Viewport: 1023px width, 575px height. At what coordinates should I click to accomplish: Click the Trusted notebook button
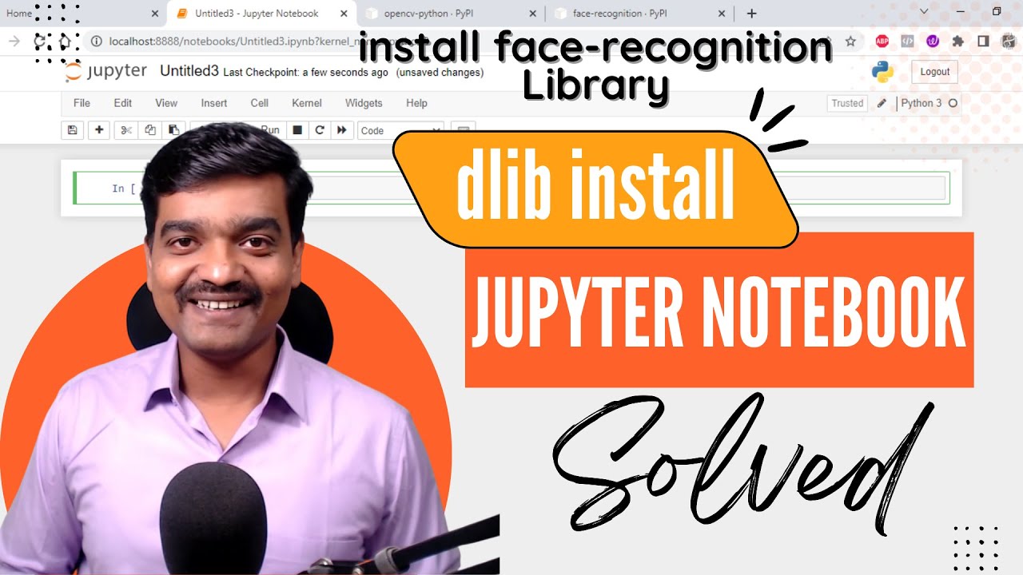click(x=847, y=103)
